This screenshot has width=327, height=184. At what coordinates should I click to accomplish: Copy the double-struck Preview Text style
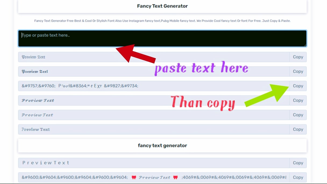tap(298, 129)
